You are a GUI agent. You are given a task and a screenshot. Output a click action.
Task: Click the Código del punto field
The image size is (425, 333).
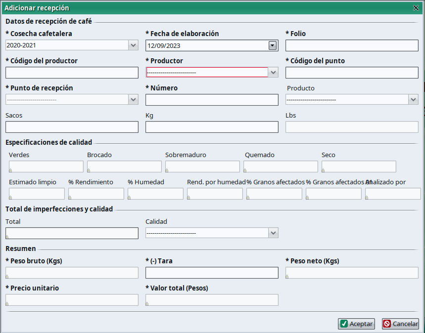[x=352, y=73]
